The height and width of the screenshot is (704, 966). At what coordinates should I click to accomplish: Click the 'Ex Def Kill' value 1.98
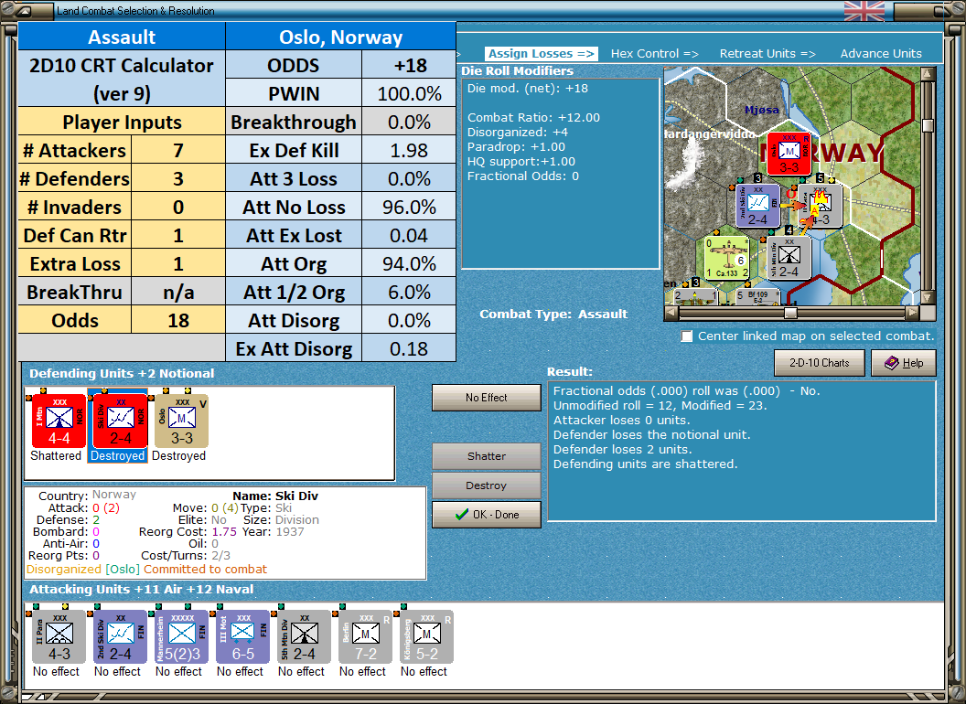409,150
